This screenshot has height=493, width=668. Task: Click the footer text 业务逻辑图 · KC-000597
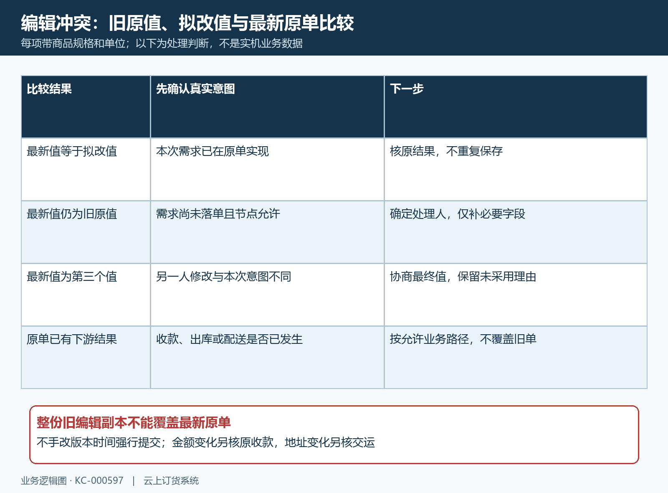tap(72, 481)
